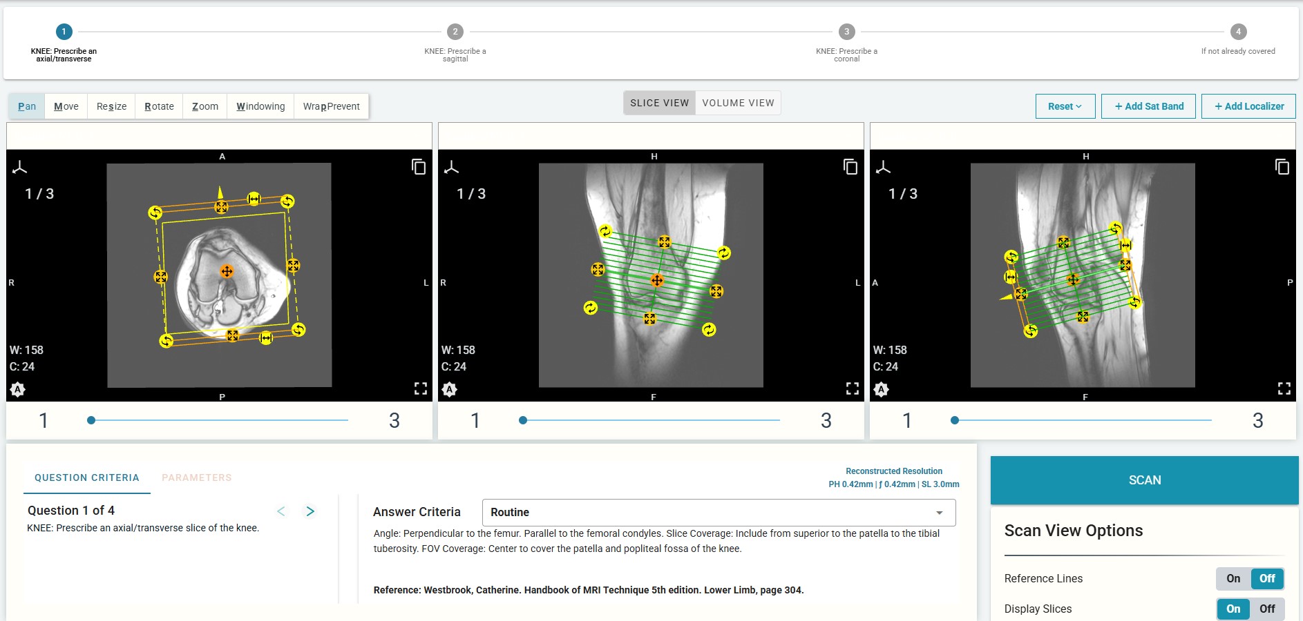This screenshot has width=1303, height=621.
Task: Turn Display Slices On
Action: (x=1233, y=609)
